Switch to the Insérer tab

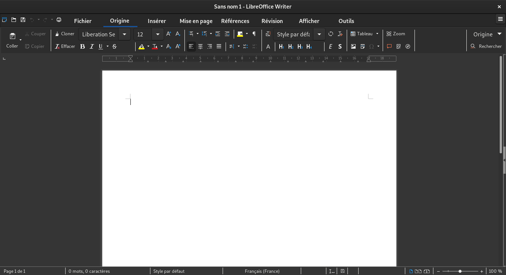pos(157,21)
